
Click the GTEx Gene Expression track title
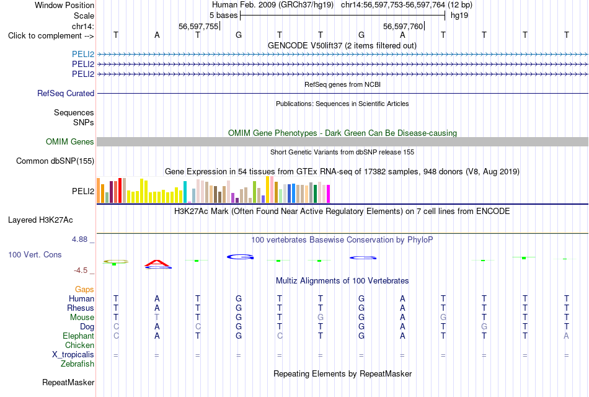[342, 172]
